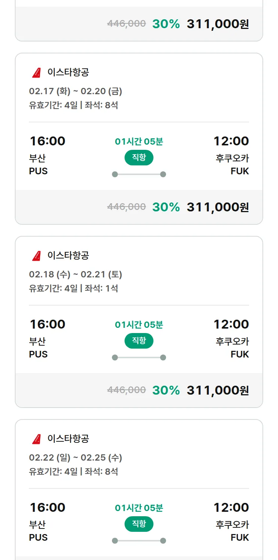
Task: Select the 311,000원 price on the 02.18 flight
Action: (x=218, y=390)
